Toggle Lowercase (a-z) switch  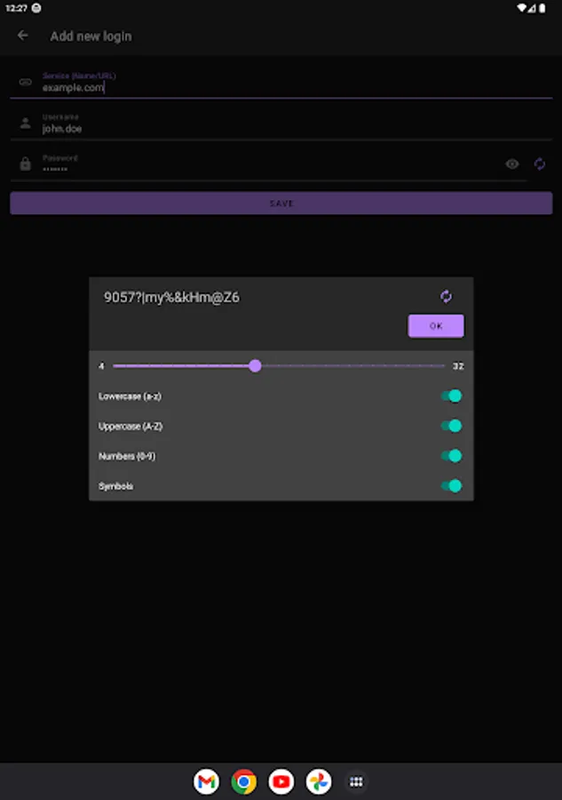coord(451,396)
